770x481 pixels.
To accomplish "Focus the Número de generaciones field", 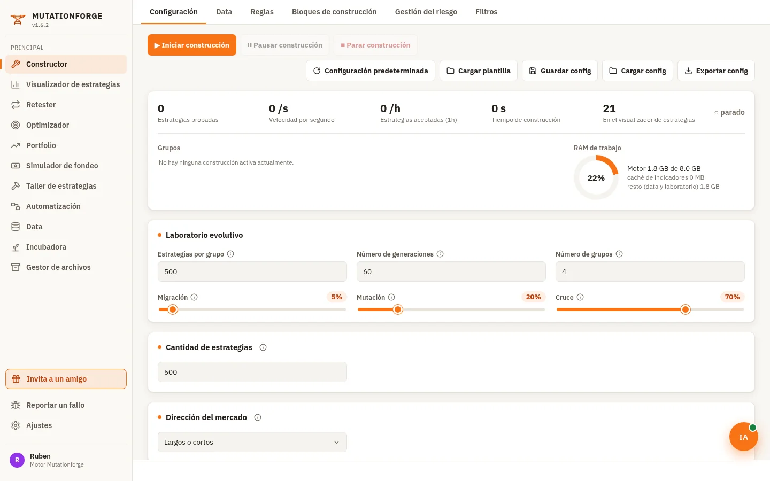I will 451,271.
